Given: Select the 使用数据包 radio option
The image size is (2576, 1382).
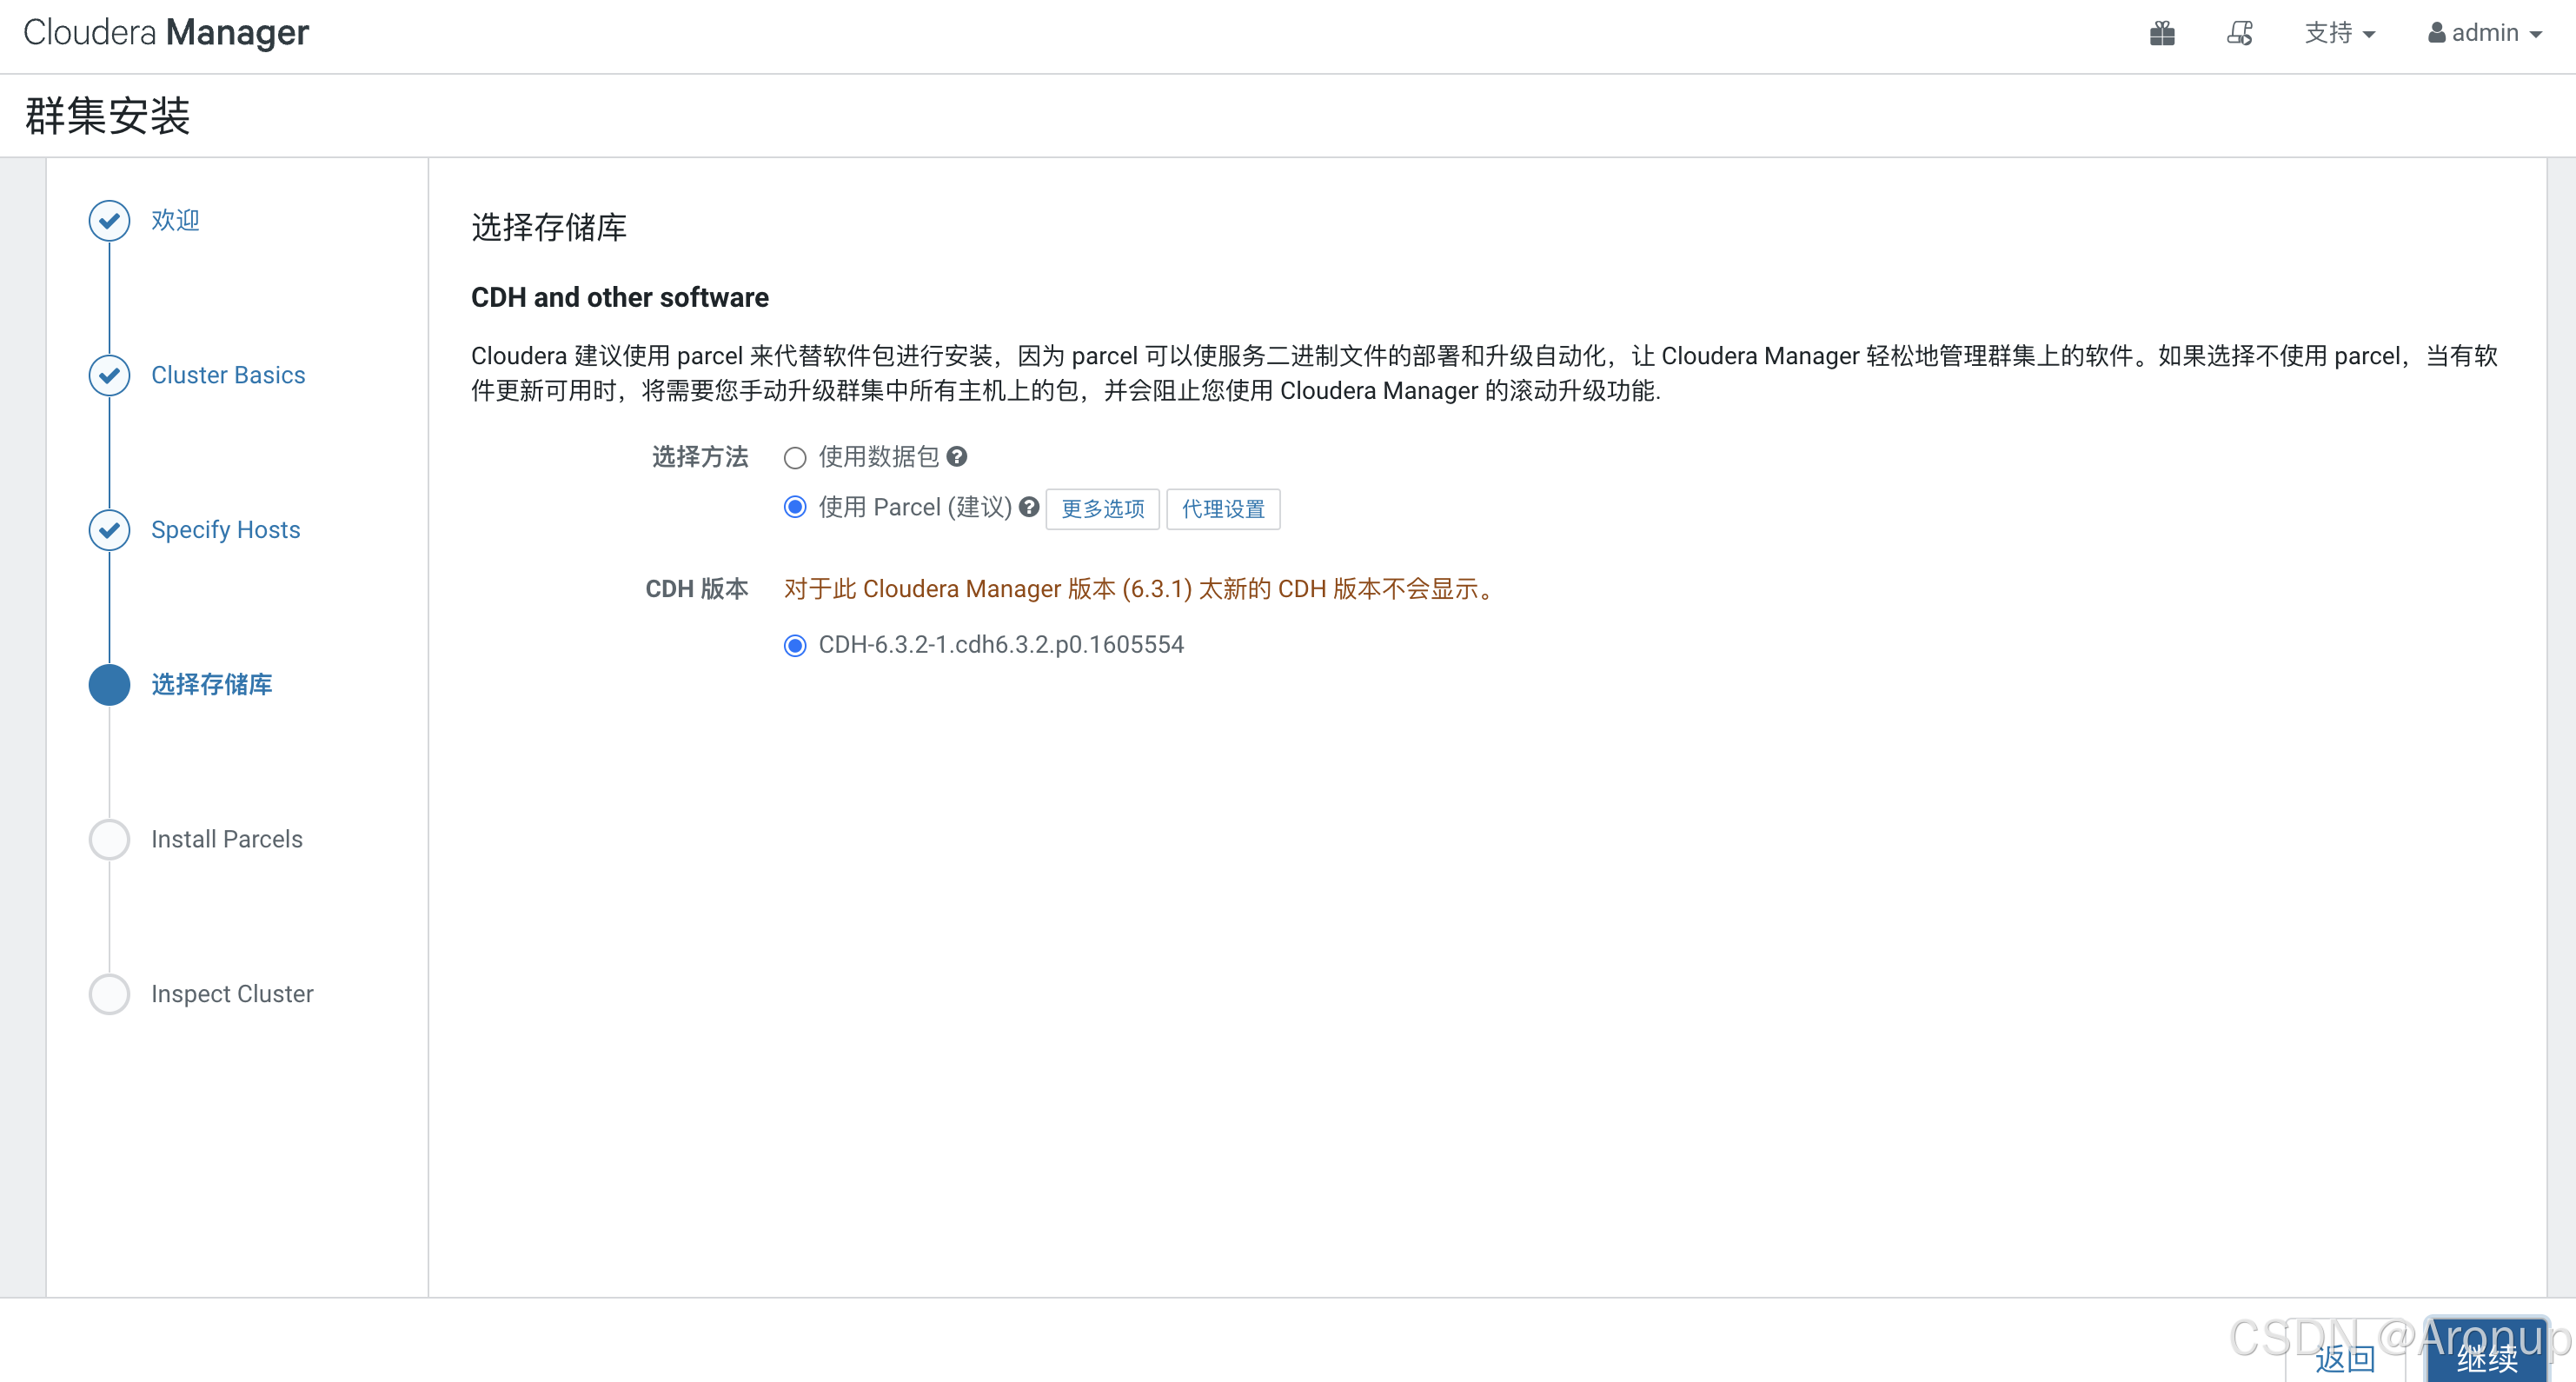Looking at the screenshot, I should click(795, 458).
